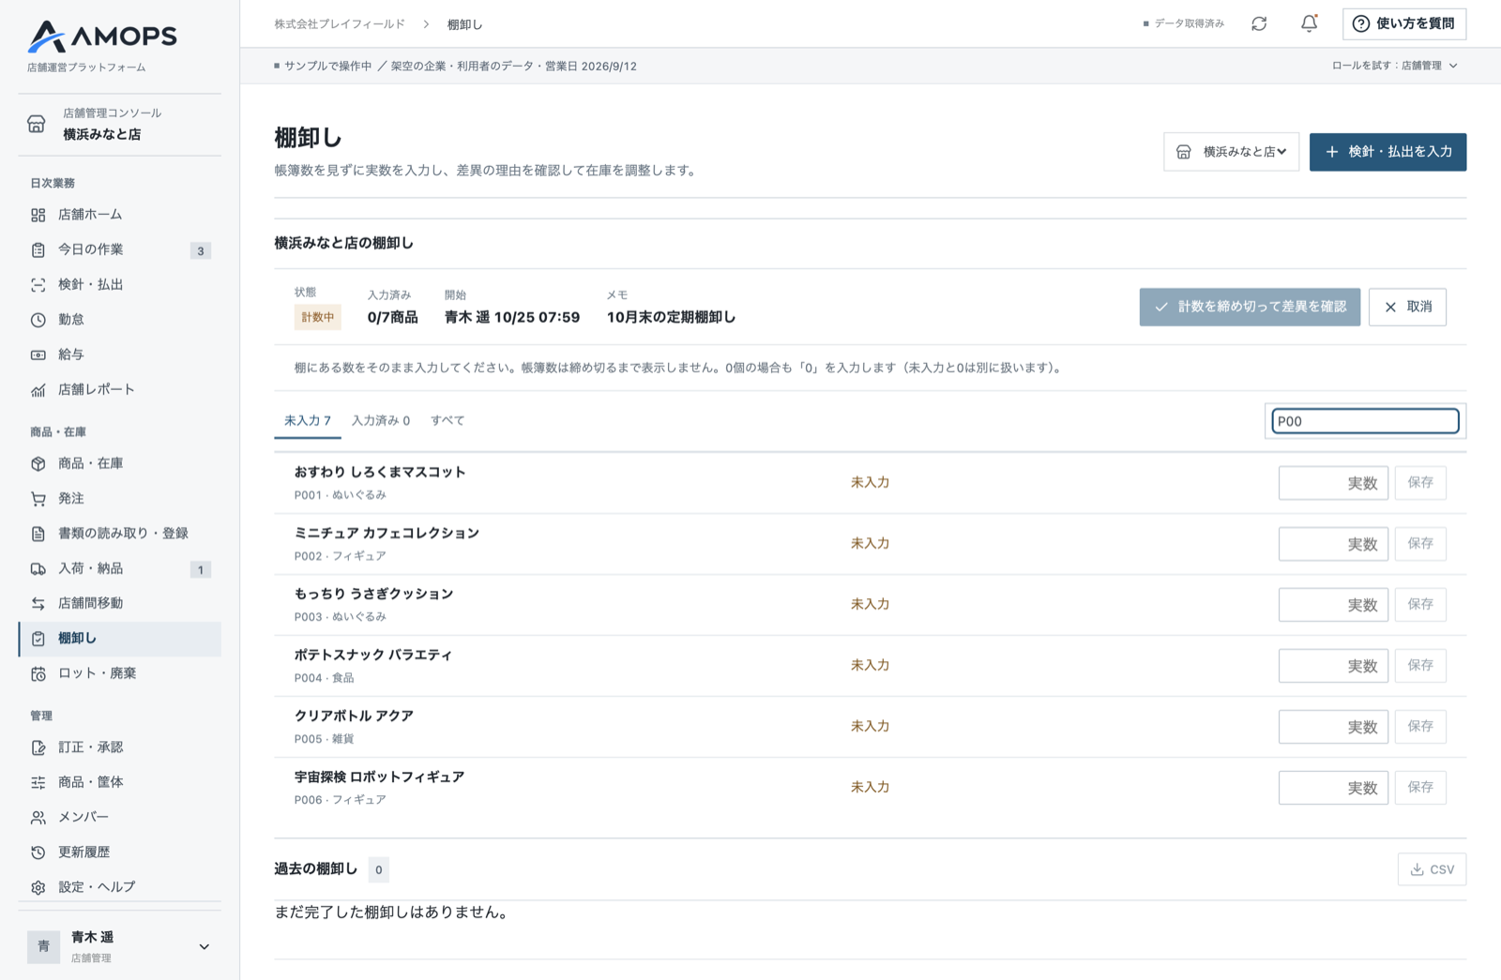This screenshot has height=980, width=1501.
Task: Click 保存 for クリアボトル アクア
Action: coord(1420,727)
